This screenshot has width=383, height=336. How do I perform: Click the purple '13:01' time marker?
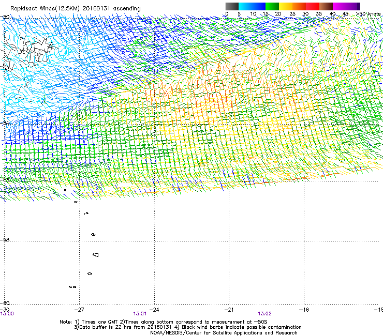tap(140, 314)
